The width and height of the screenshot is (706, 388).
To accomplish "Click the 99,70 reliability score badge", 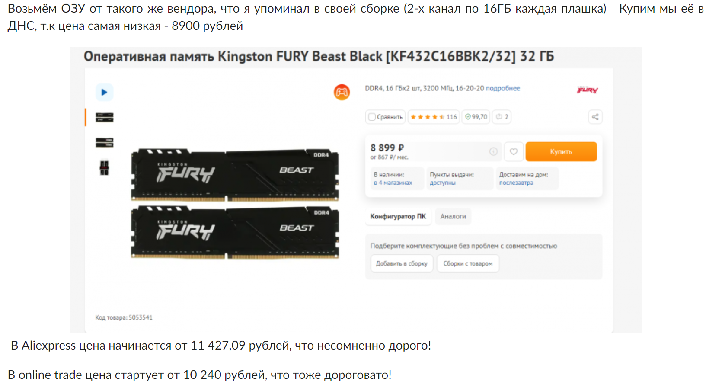I will pos(476,117).
